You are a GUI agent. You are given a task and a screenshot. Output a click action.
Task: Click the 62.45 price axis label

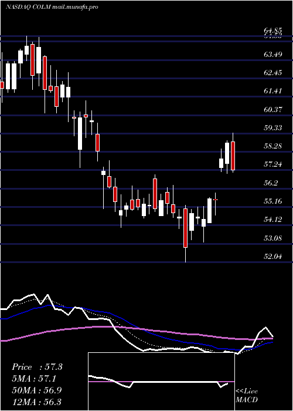pos(273,73)
